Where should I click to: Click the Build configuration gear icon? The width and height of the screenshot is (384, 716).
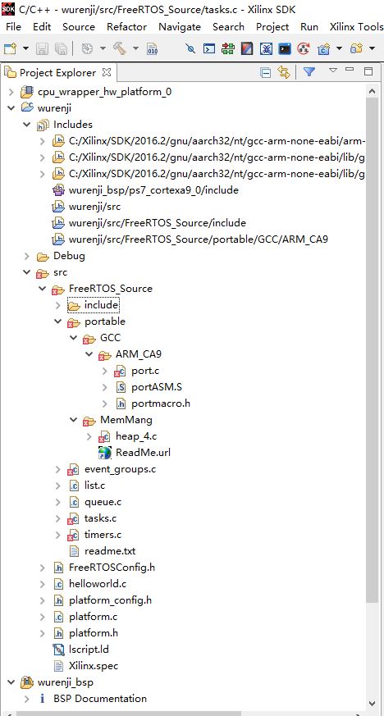pyautogui.click(x=88, y=48)
